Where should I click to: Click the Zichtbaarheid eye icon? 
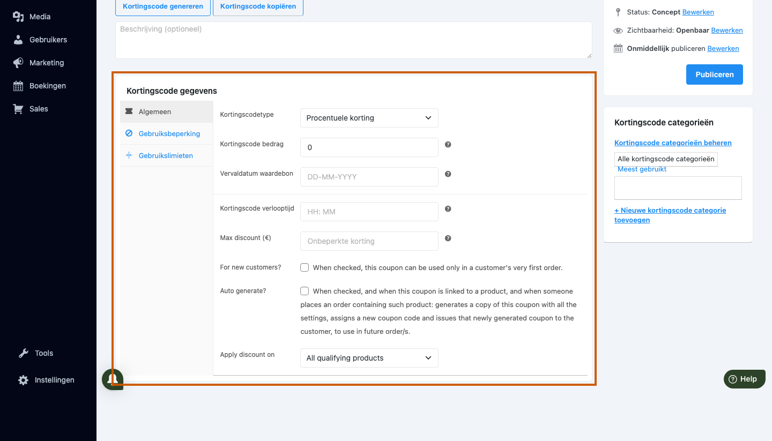[618, 31]
